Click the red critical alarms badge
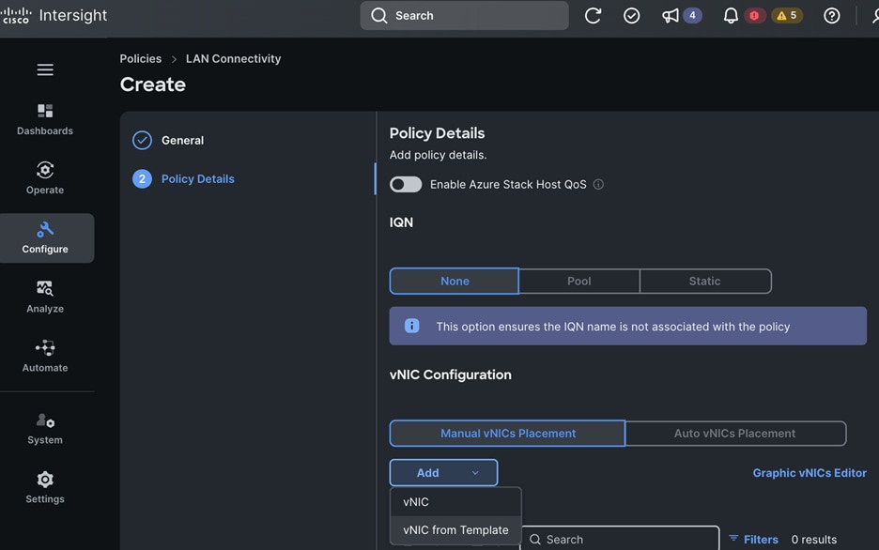The width and height of the screenshot is (879, 550). point(754,16)
